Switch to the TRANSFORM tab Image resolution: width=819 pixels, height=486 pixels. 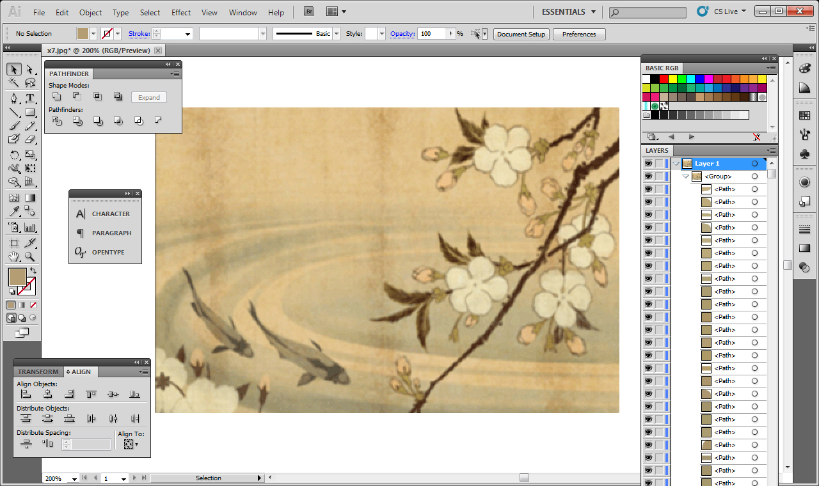(x=38, y=372)
